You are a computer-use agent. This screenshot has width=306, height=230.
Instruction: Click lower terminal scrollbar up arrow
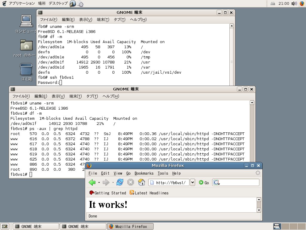click(x=252, y=103)
